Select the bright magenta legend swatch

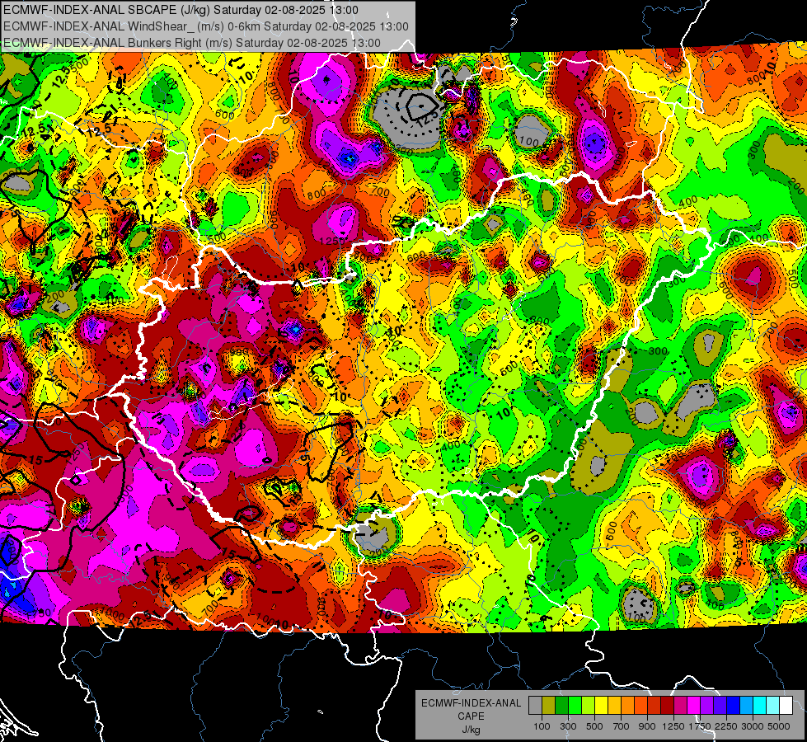[694, 706]
